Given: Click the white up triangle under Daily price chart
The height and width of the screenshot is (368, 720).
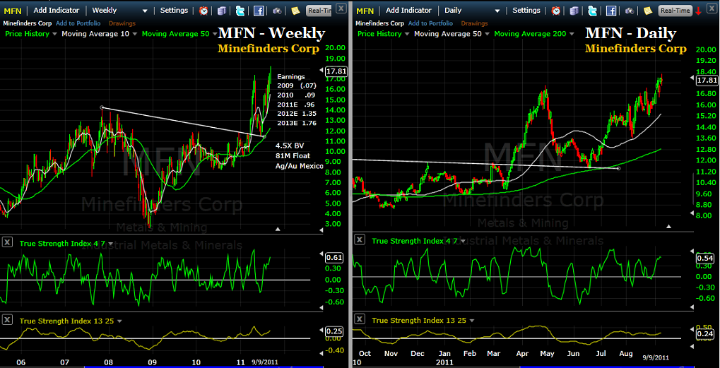Looking at the screenshot, I should [x=669, y=226].
